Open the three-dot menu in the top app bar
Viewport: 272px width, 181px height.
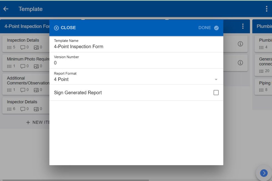(x=267, y=9)
